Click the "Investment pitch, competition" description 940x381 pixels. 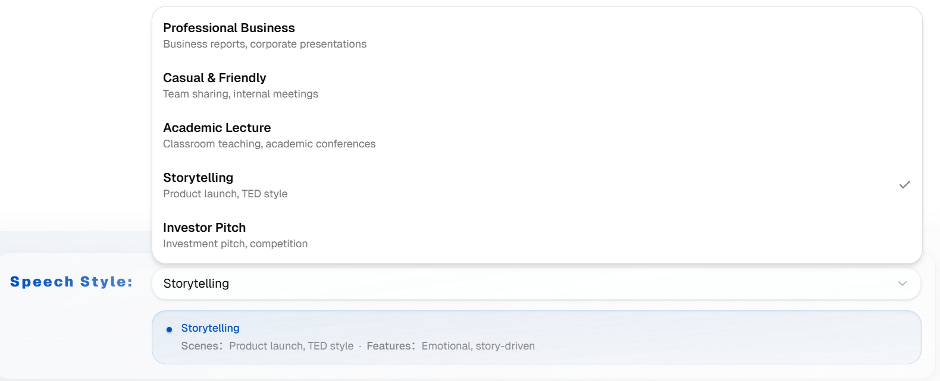coord(235,244)
